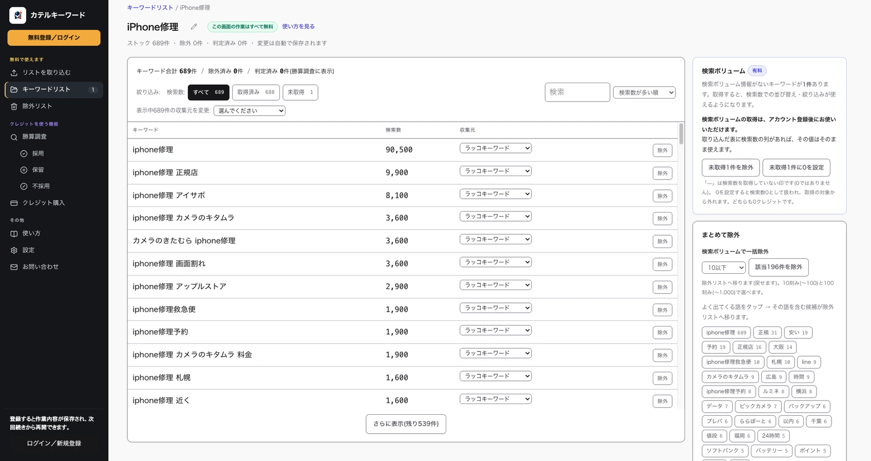
Task: Click the pencil edit icon beside iPhone修理
Action: click(194, 27)
